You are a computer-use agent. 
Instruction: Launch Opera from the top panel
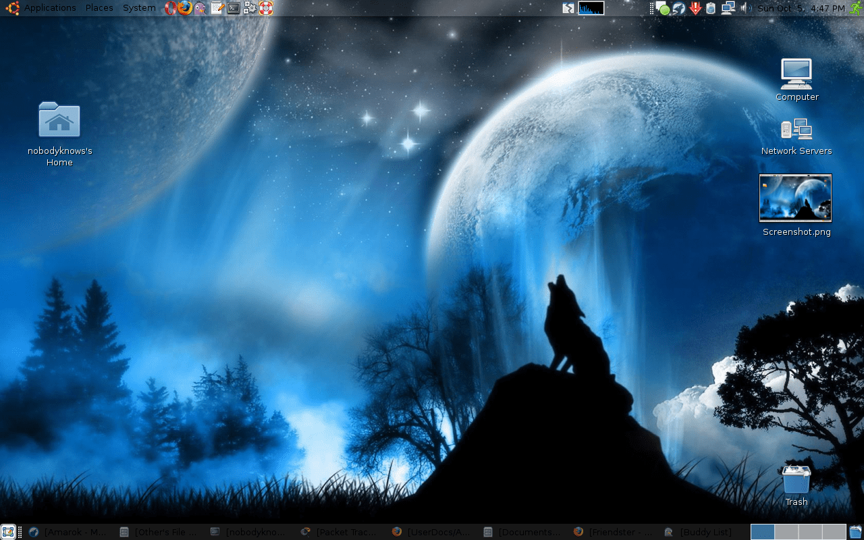[x=170, y=8]
